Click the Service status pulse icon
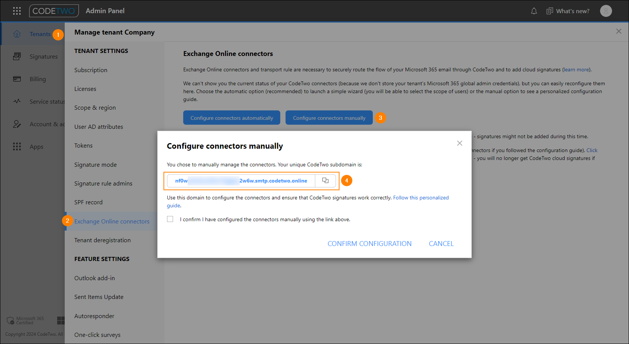 pos(17,101)
